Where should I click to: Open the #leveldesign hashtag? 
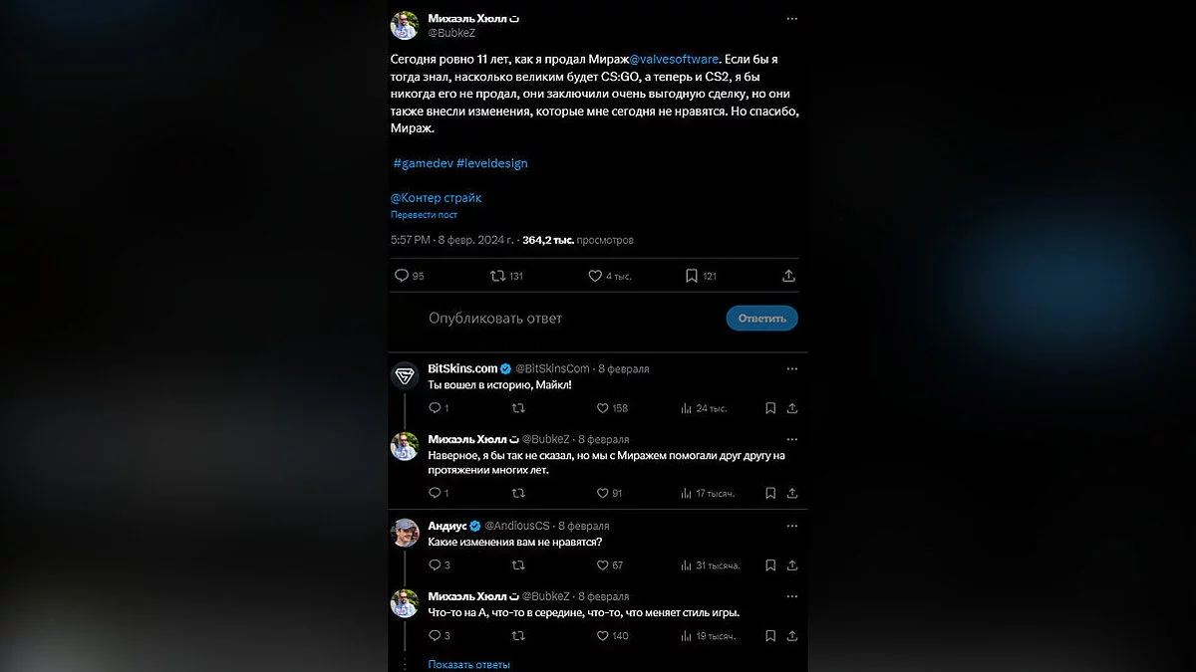491,163
